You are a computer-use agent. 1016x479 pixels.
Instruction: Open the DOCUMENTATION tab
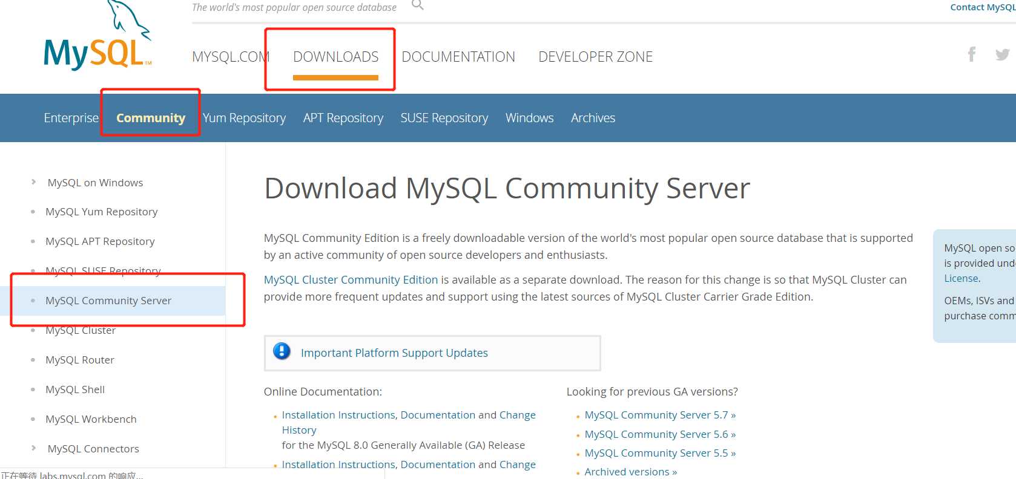(x=458, y=57)
